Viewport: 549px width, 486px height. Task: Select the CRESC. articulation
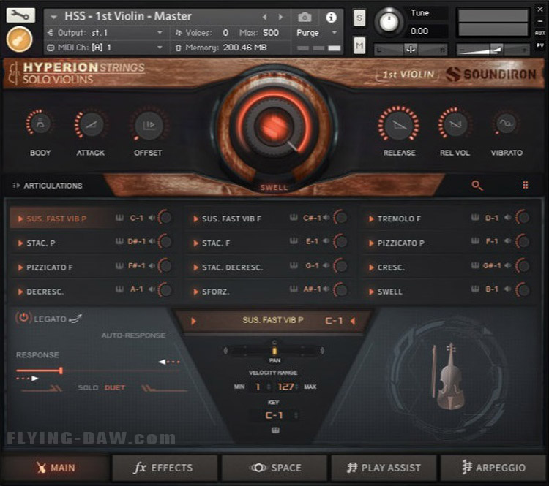click(x=391, y=267)
